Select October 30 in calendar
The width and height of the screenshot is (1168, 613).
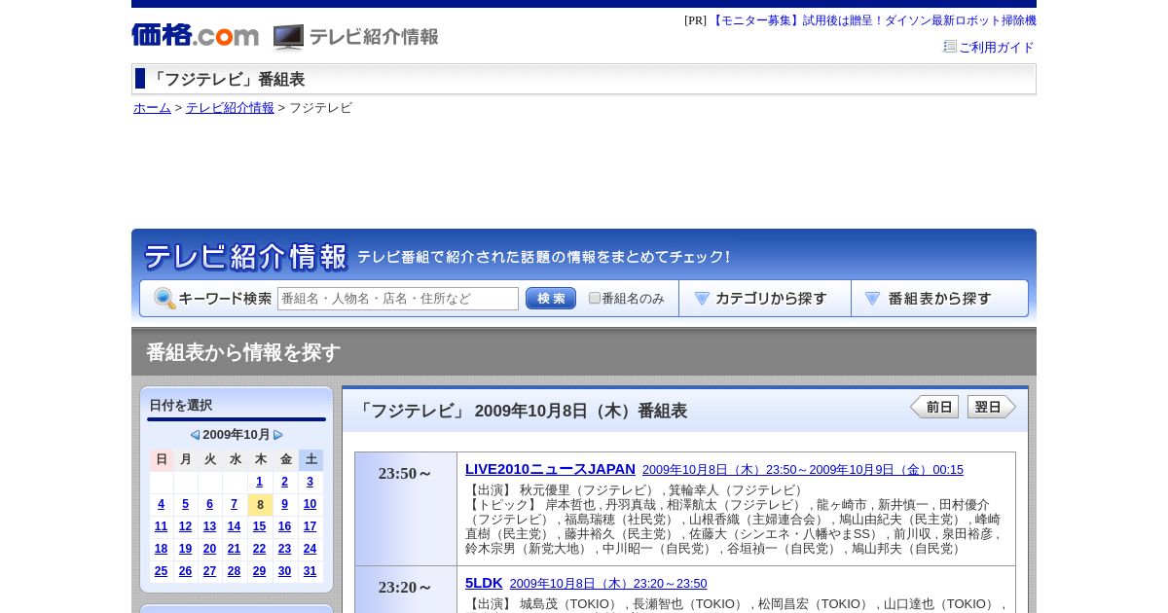(284, 571)
